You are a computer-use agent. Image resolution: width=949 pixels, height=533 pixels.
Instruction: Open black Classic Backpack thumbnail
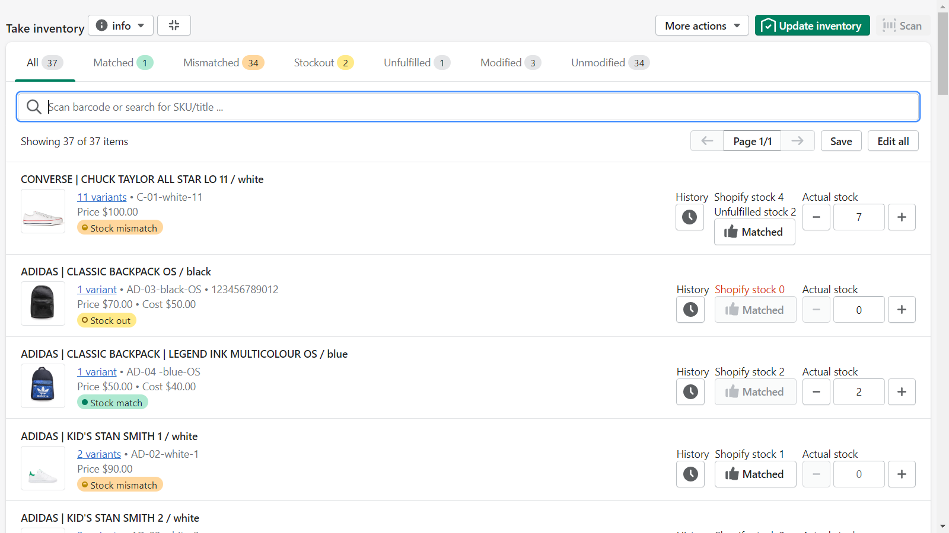tap(43, 303)
